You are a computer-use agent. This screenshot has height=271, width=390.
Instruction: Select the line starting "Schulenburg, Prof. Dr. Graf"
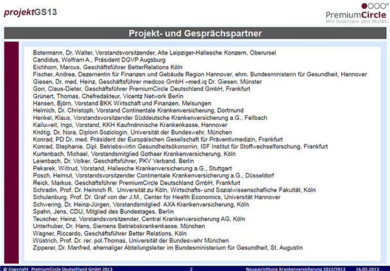tap(157, 197)
